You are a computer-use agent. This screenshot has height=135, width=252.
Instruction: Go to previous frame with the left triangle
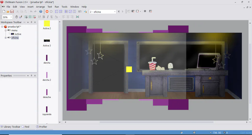(119, 11)
